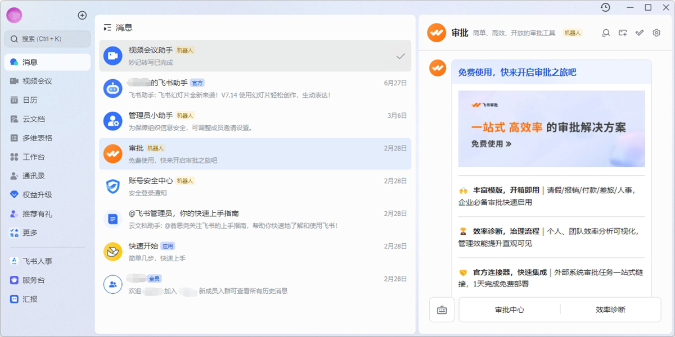Image resolution: width=675 pixels, height=337 pixels.
Task: Click the 效率诊断 button
Action: (610, 309)
